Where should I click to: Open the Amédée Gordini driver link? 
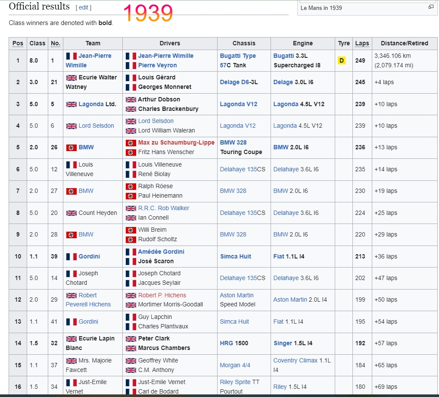click(x=161, y=252)
